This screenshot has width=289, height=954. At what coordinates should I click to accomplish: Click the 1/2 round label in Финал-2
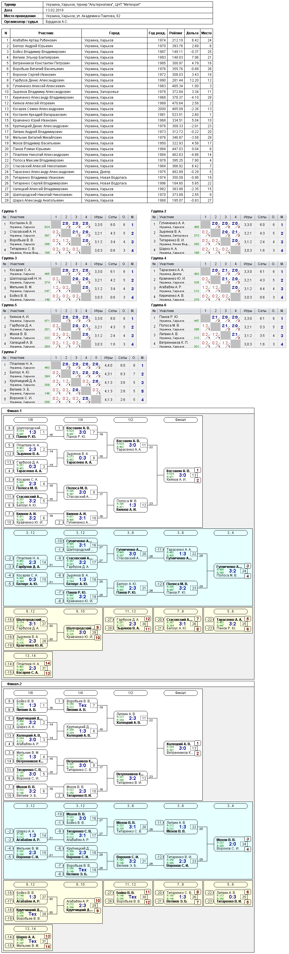tap(130, 693)
